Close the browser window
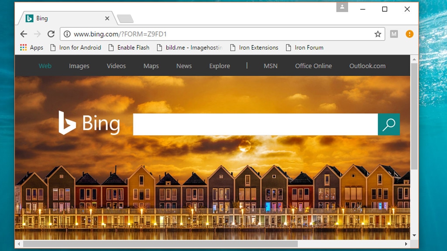 click(407, 9)
